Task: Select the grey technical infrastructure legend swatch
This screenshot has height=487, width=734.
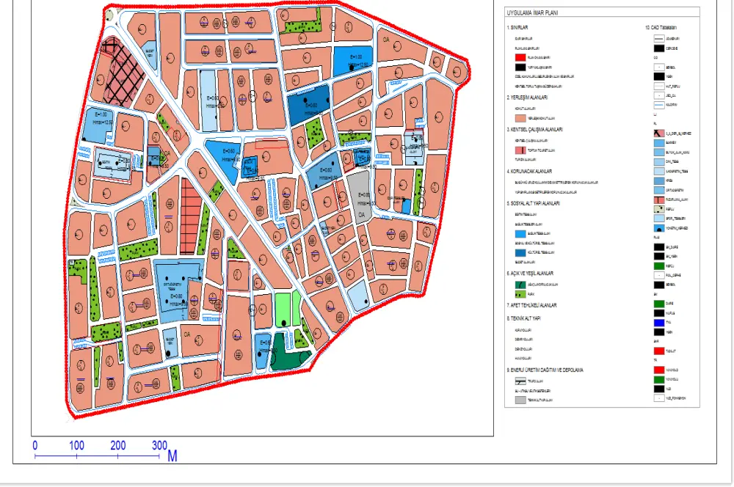Action: 520,400
